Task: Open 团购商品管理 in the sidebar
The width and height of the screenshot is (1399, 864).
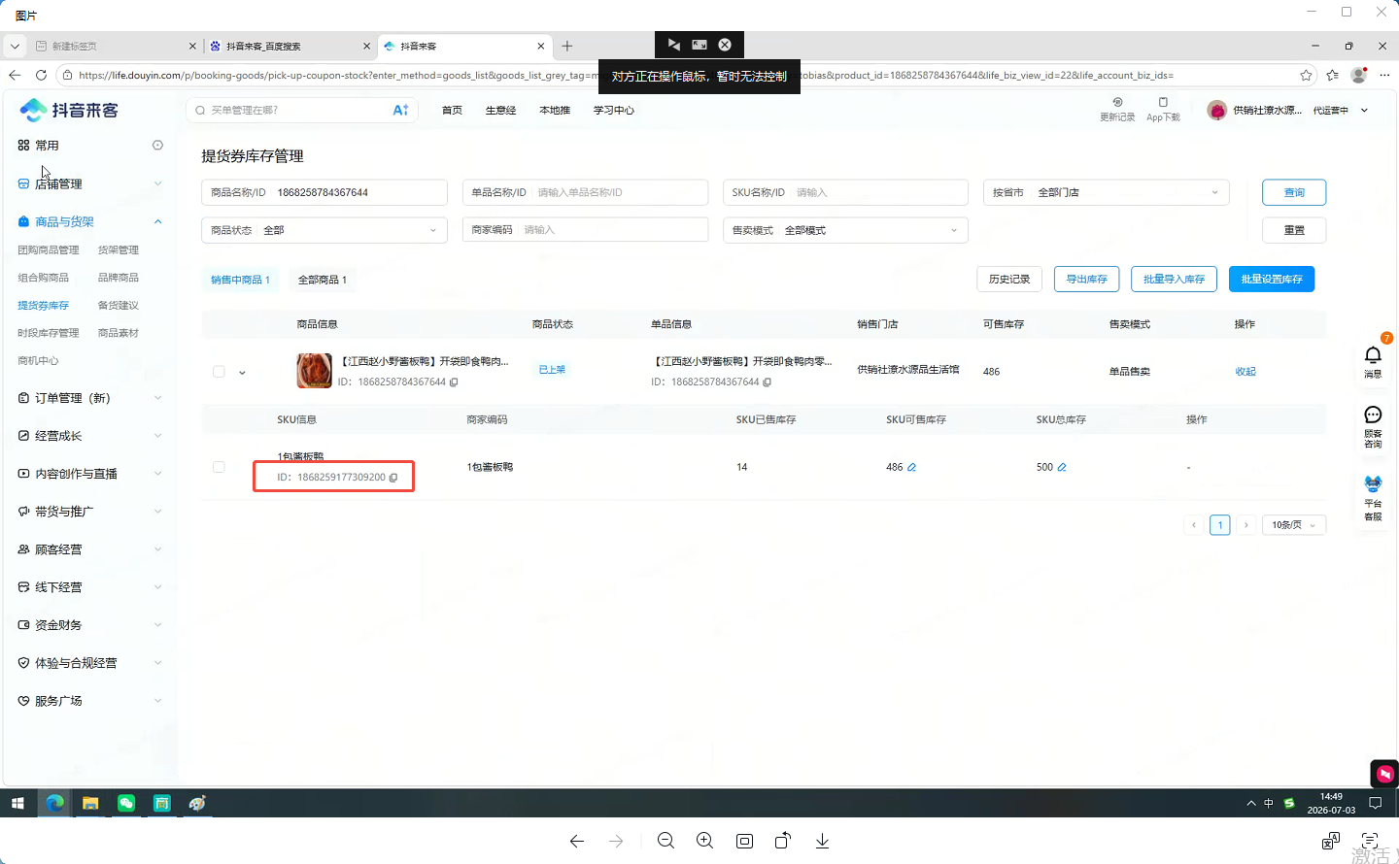Action: (x=49, y=250)
